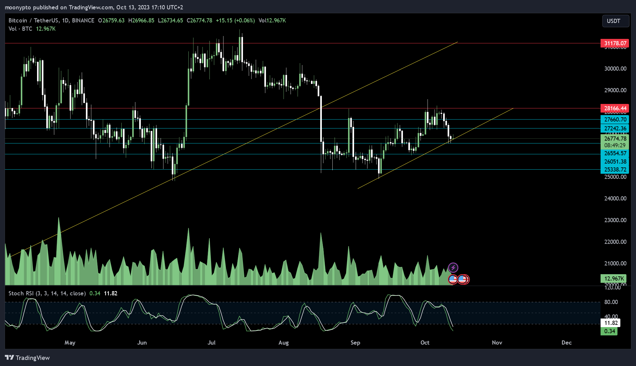
Task: Click the 25338.72 cyan level label
Action: pos(615,170)
